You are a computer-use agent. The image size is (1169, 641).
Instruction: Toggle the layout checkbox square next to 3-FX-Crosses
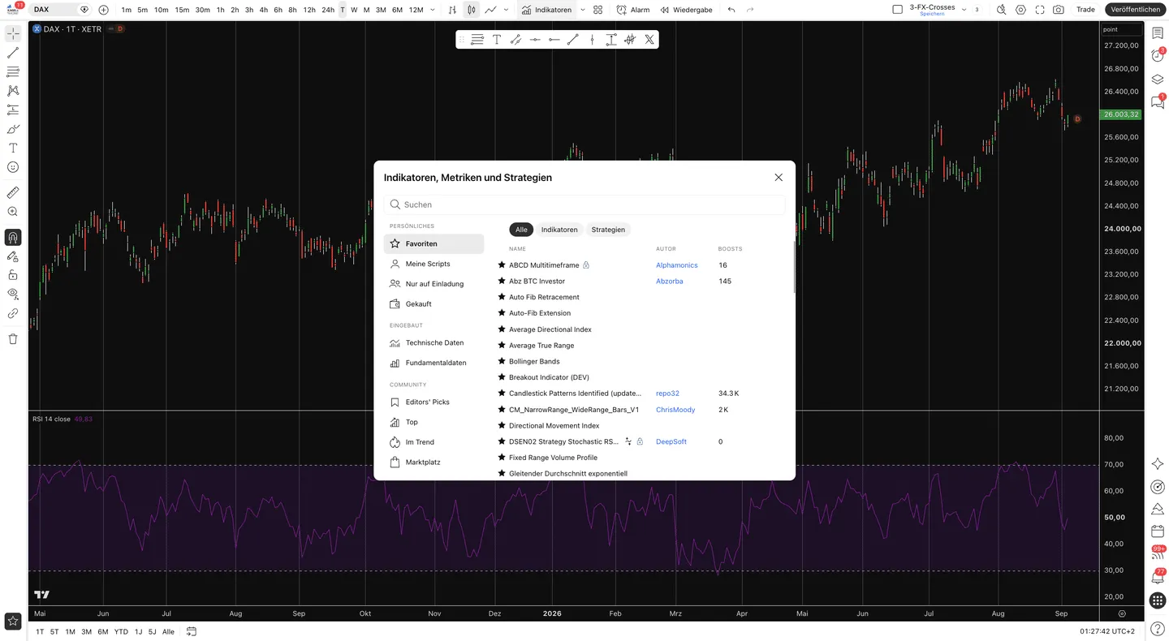coord(897,10)
